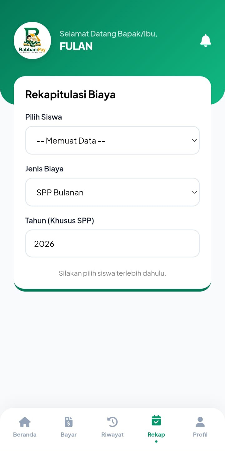Select the Riwayat tab label

point(112,435)
